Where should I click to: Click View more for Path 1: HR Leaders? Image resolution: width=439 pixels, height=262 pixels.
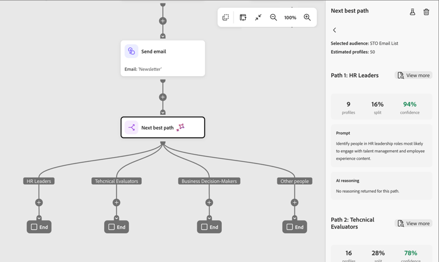coord(413,76)
